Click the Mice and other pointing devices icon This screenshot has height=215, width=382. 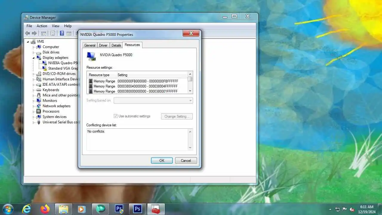click(39, 95)
